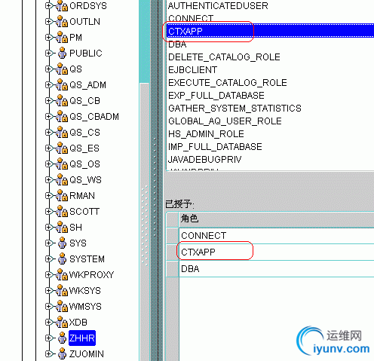Expand the QS_ADM tree node
Image resolution: width=374 pixels, height=361 pixels.
coord(48,85)
